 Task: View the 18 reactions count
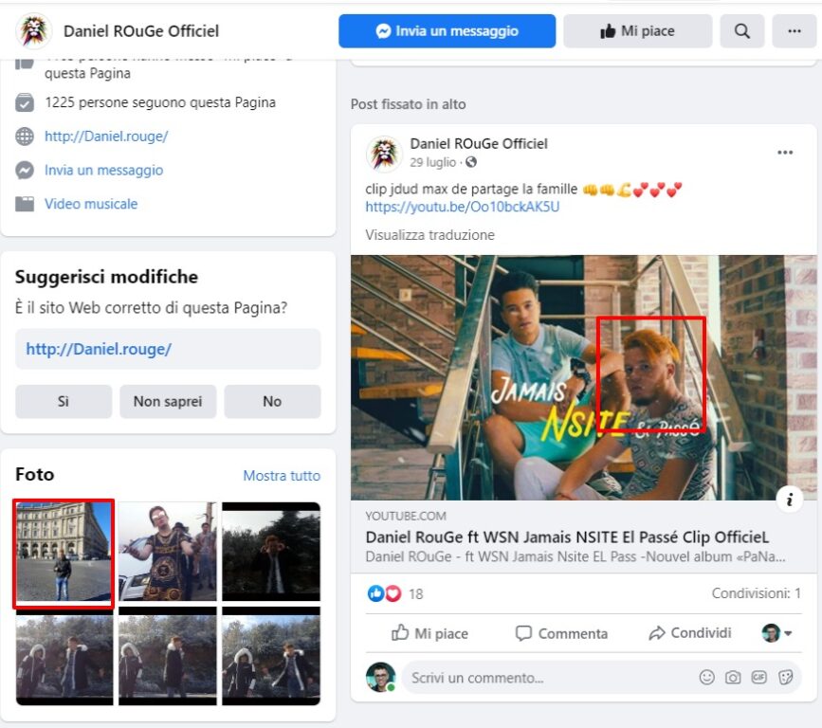415,593
